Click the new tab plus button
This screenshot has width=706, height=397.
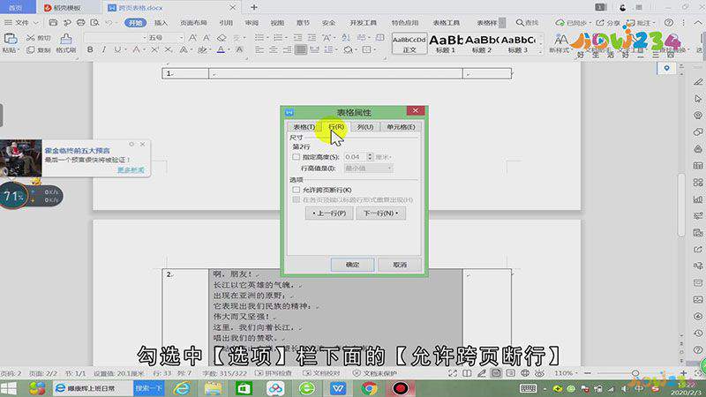254,7
